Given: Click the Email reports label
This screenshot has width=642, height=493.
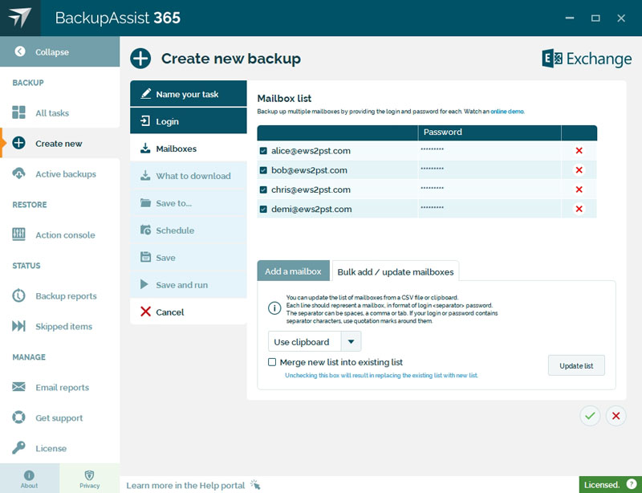Looking at the screenshot, I should [x=63, y=387].
